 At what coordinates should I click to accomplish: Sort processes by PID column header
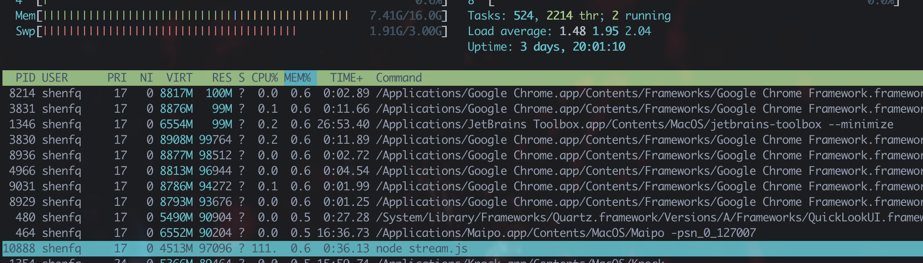[25, 78]
